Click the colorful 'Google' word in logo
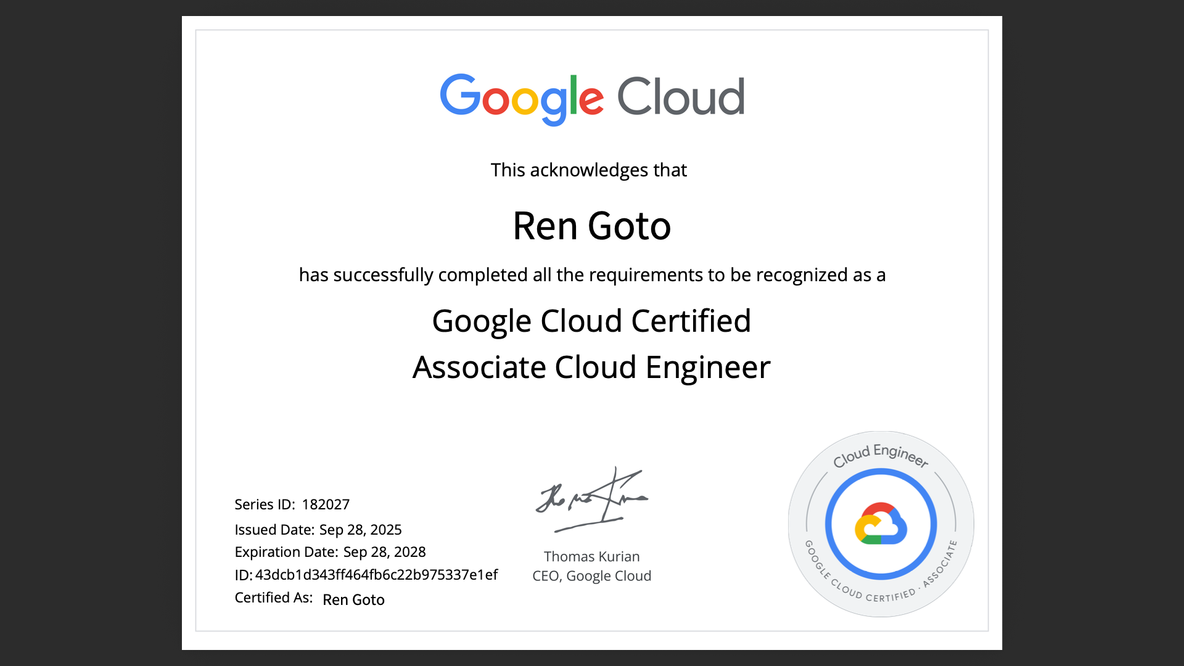The width and height of the screenshot is (1184, 666). point(521,99)
